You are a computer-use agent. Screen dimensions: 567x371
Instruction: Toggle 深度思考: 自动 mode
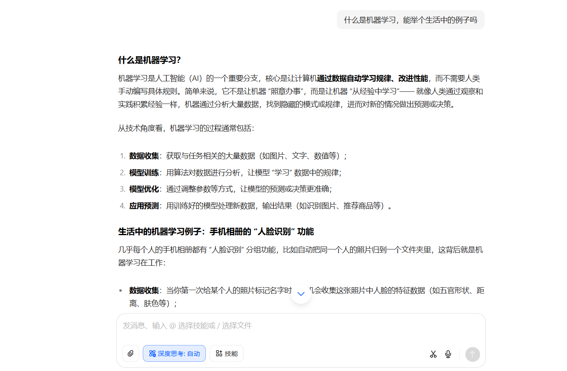click(x=174, y=353)
